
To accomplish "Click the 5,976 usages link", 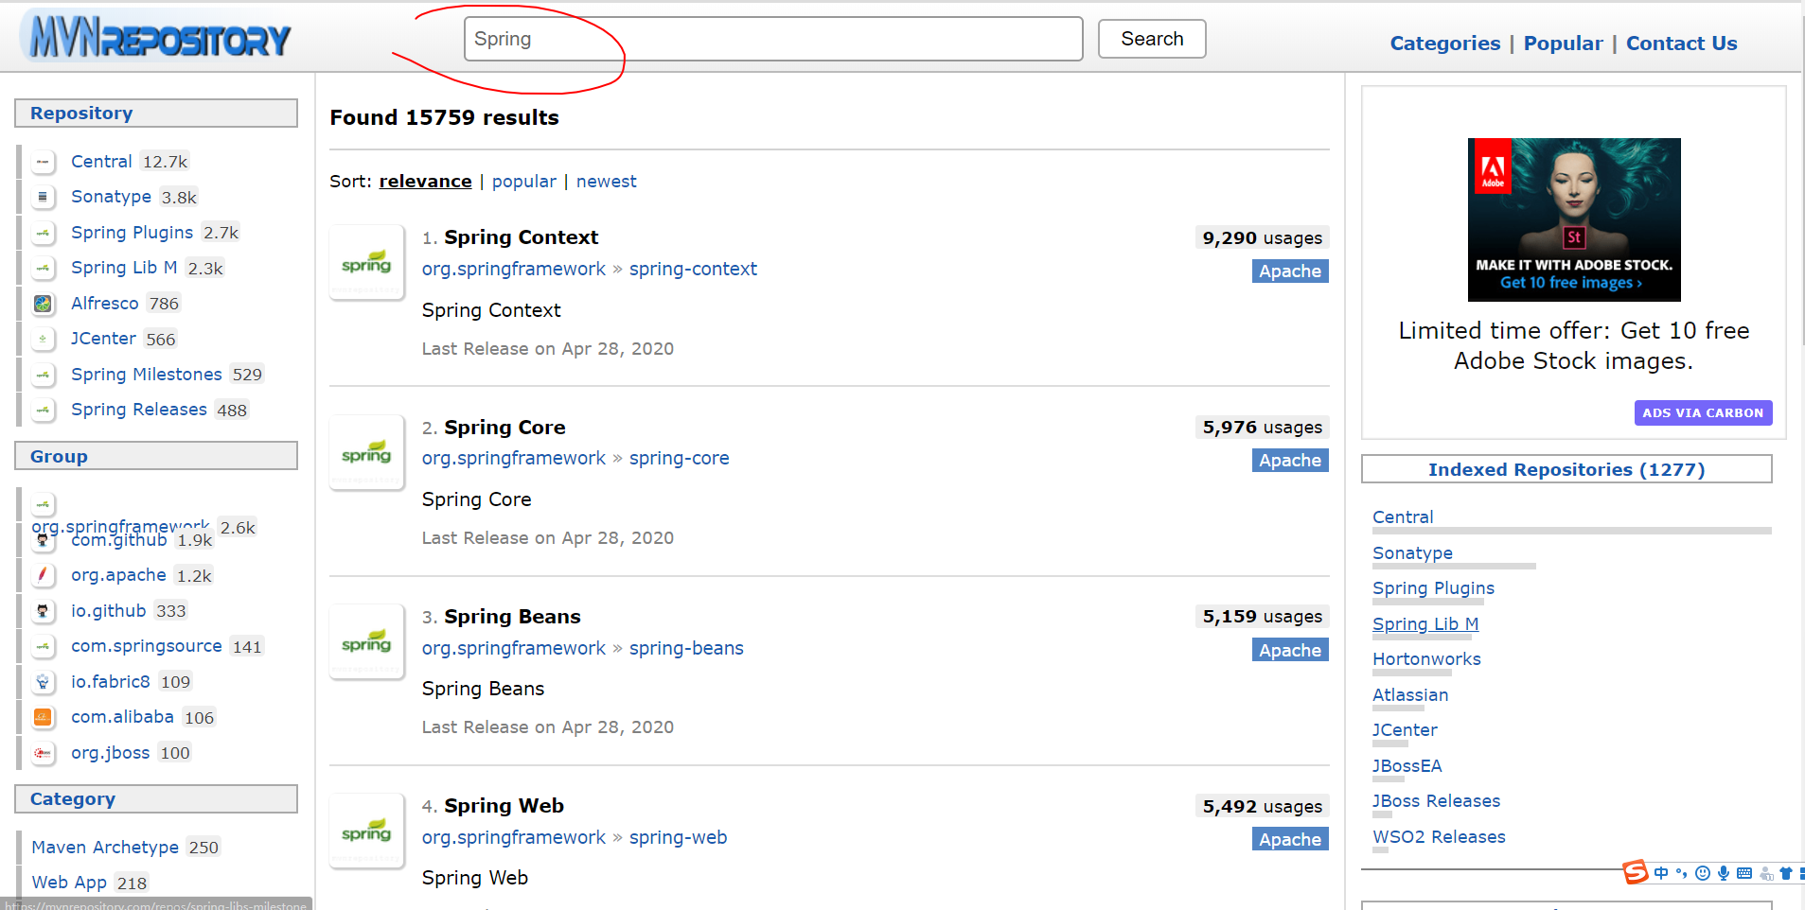I will click(1262, 428).
